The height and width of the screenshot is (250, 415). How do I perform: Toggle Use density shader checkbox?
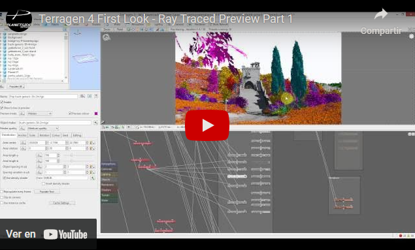[x=4, y=178]
